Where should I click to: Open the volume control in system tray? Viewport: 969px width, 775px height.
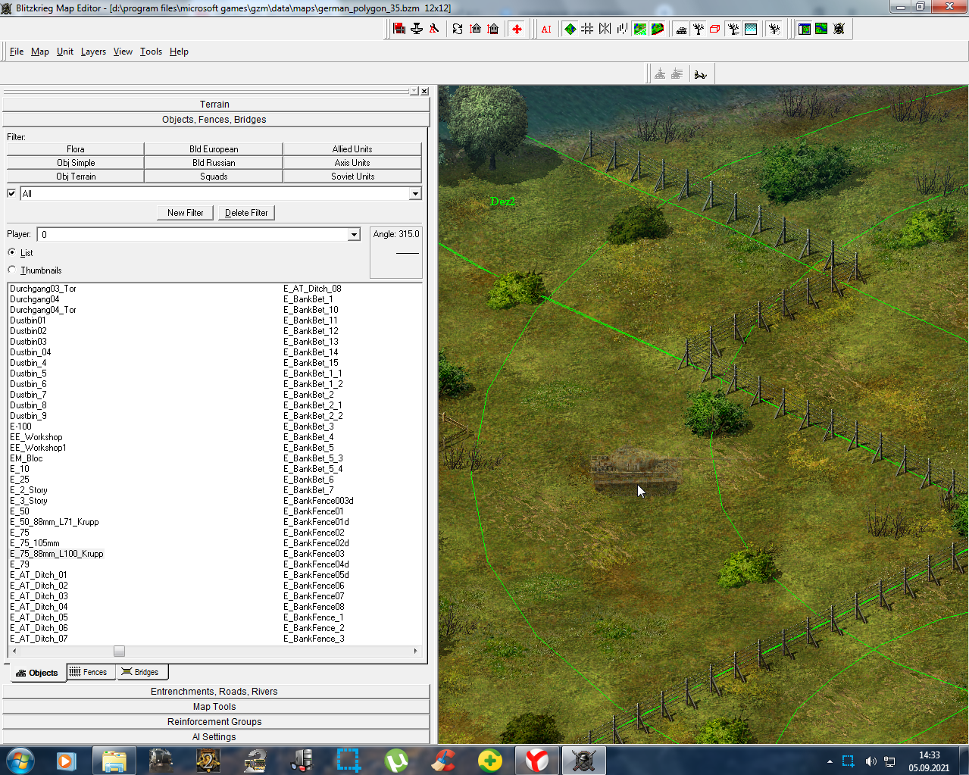tap(871, 761)
